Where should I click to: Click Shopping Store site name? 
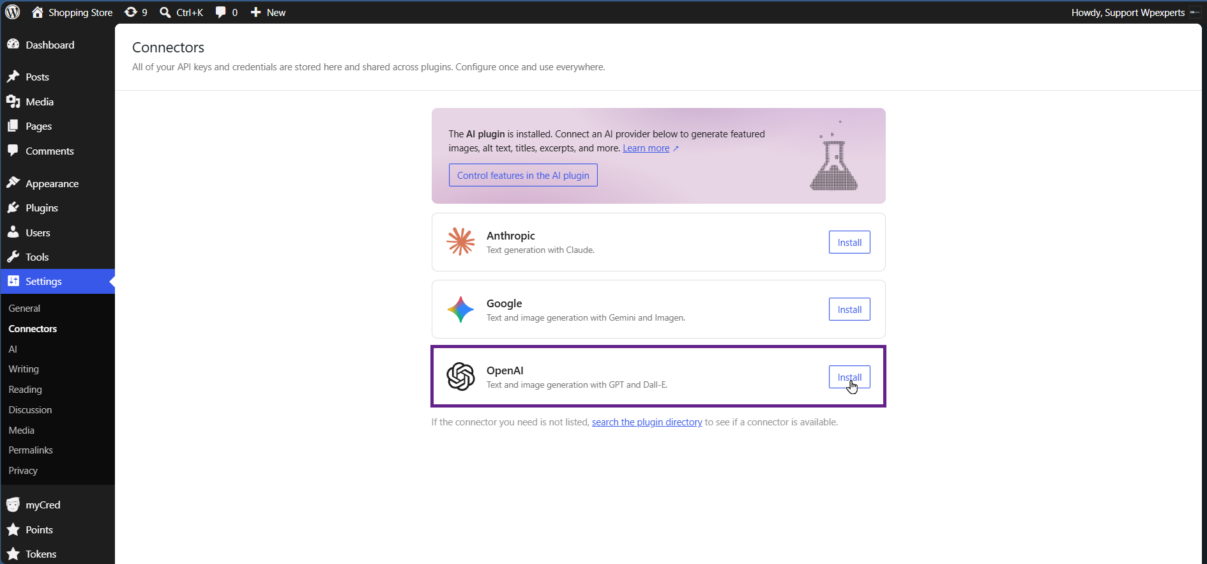coord(80,12)
